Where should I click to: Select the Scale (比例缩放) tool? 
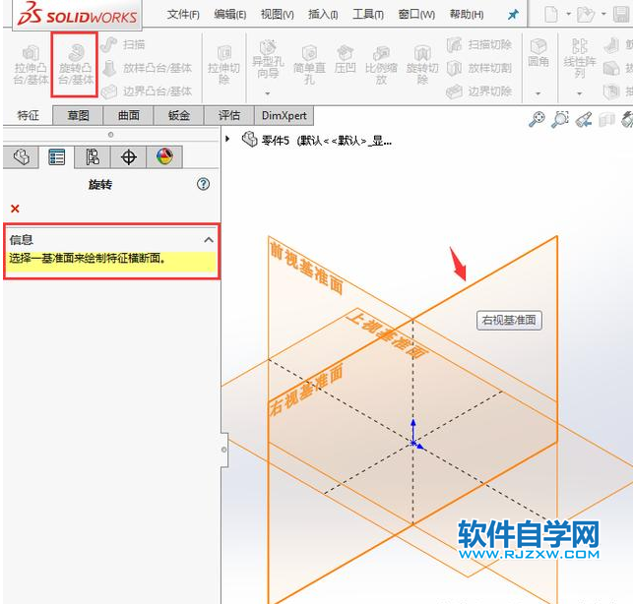[x=381, y=65]
